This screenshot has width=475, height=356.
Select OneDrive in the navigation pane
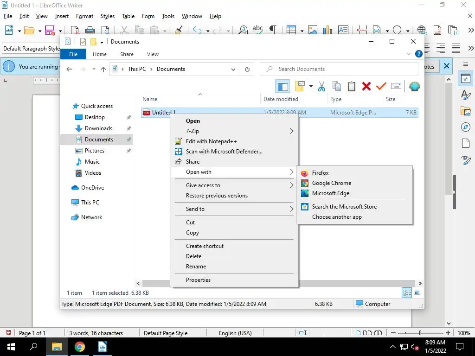[x=92, y=188]
